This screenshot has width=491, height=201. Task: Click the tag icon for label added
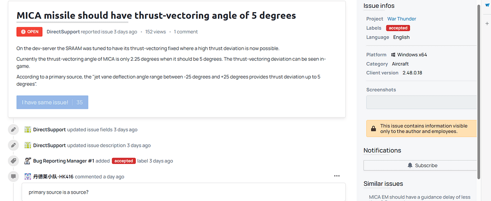[x=13, y=161]
